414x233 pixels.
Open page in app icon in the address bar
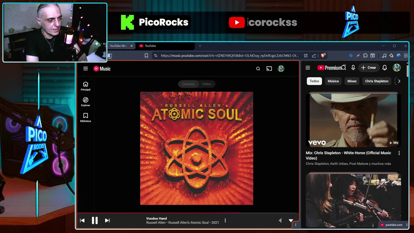tap(306, 56)
